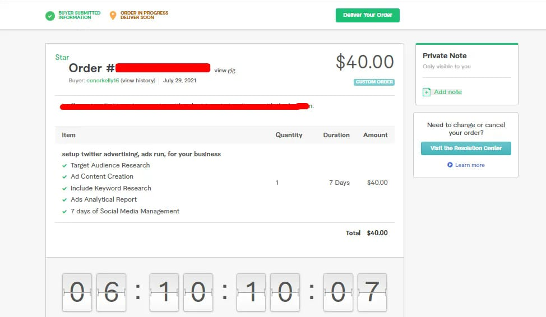
Task: Click the Private Note heading
Action: 445,56
